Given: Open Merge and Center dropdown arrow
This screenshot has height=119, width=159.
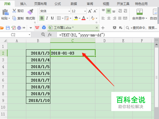Looking at the screenshot, I should (x=146, y=18).
